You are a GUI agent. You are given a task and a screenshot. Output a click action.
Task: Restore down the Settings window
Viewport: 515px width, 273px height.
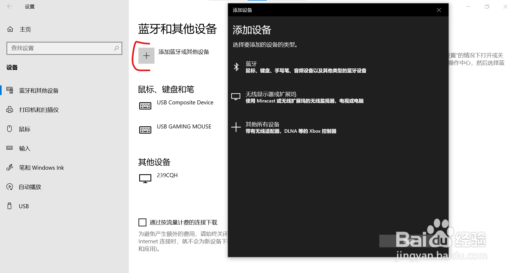coord(487,7)
